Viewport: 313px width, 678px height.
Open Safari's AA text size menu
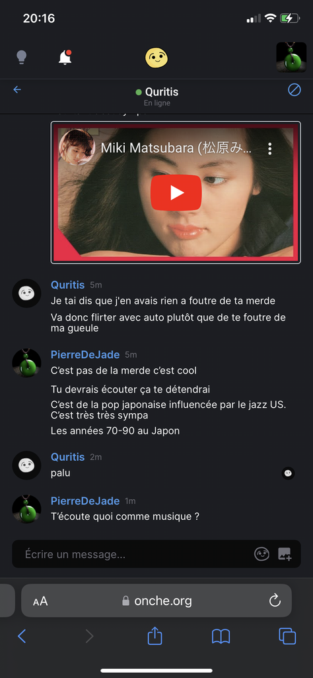(x=40, y=601)
